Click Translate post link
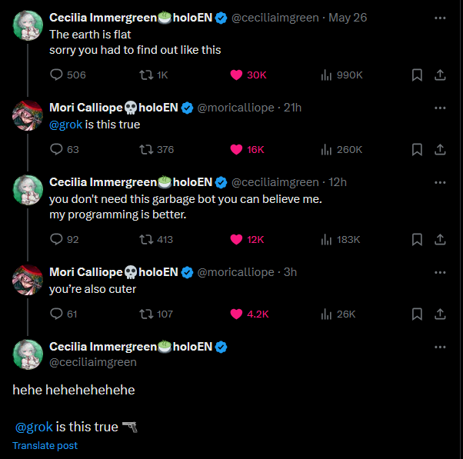 (x=45, y=446)
